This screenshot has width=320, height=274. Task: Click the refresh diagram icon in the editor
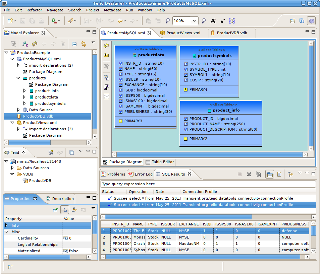(x=106, y=46)
